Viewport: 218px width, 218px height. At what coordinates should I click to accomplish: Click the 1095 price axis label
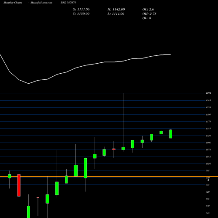(208, 143)
